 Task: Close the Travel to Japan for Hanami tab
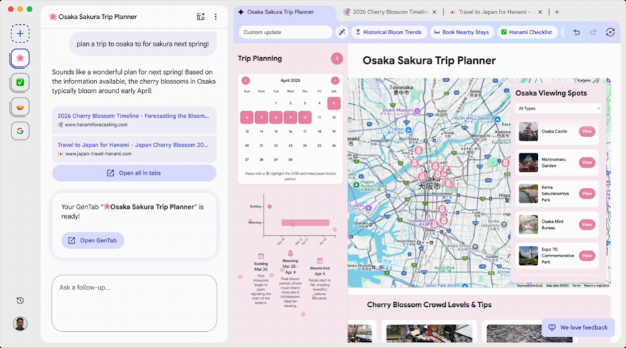tap(540, 12)
